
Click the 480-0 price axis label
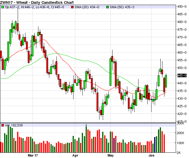coord(182,22)
